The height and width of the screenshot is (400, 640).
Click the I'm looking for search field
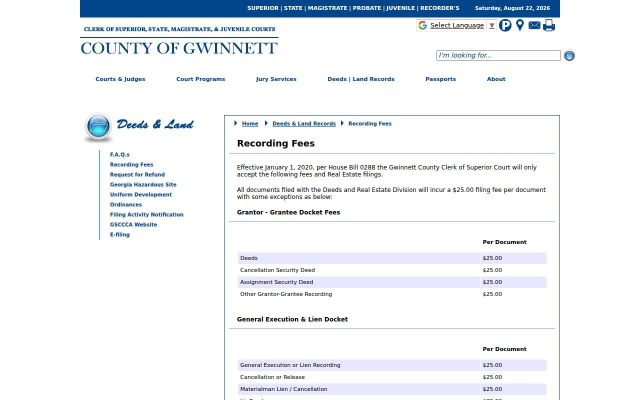(498, 55)
